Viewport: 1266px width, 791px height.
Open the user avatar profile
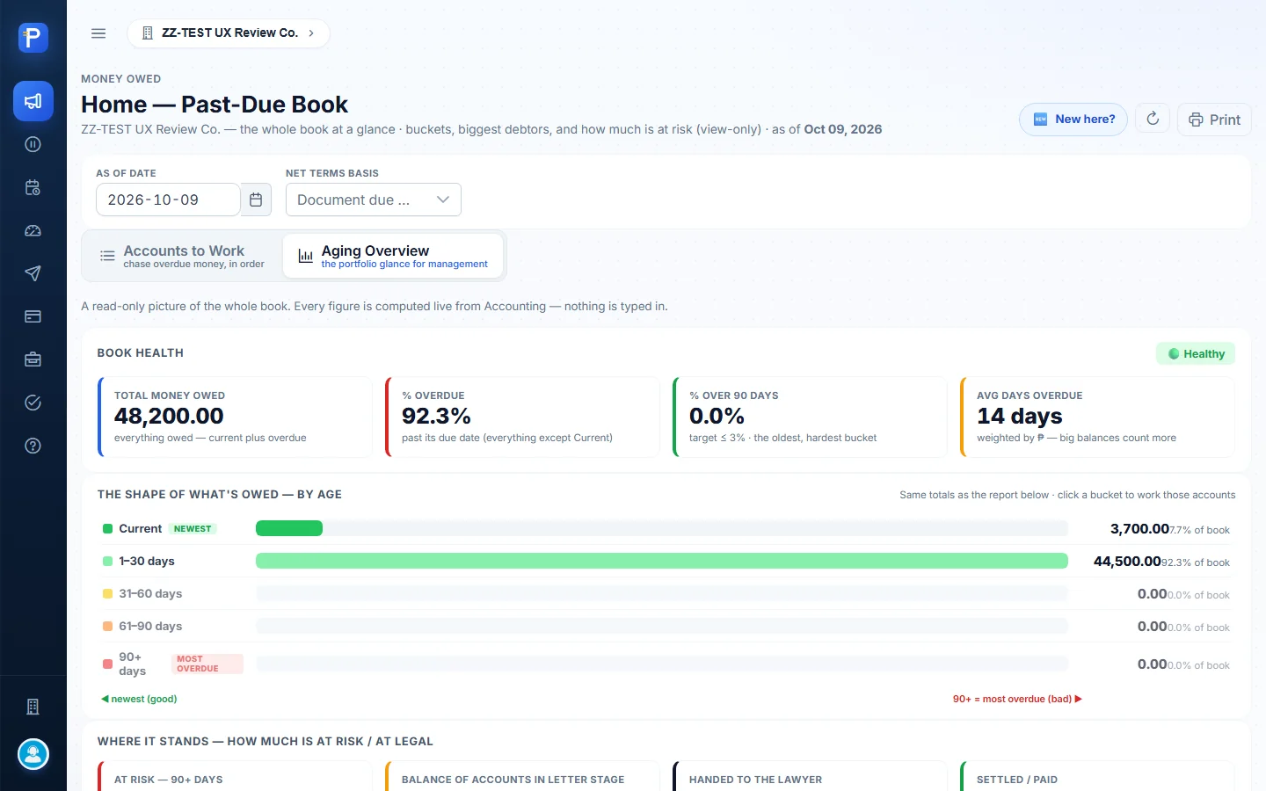(33, 754)
